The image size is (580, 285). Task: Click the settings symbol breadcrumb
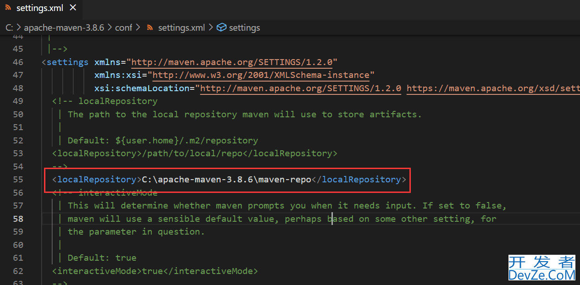(x=244, y=27)
